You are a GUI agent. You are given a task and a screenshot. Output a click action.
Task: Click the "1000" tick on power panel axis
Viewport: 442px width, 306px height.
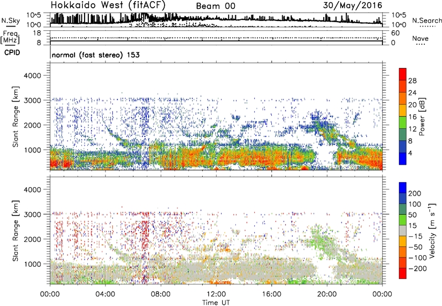click(32, 150)
